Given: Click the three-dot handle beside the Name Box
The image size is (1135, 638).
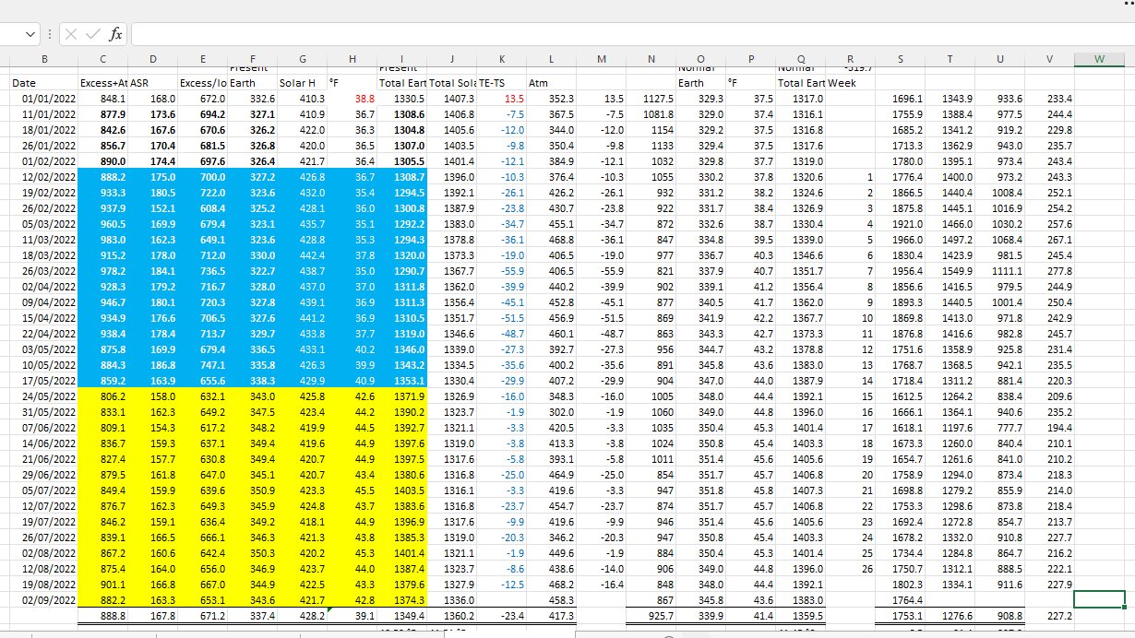Looking at the screenshot, I should point(50,34).
